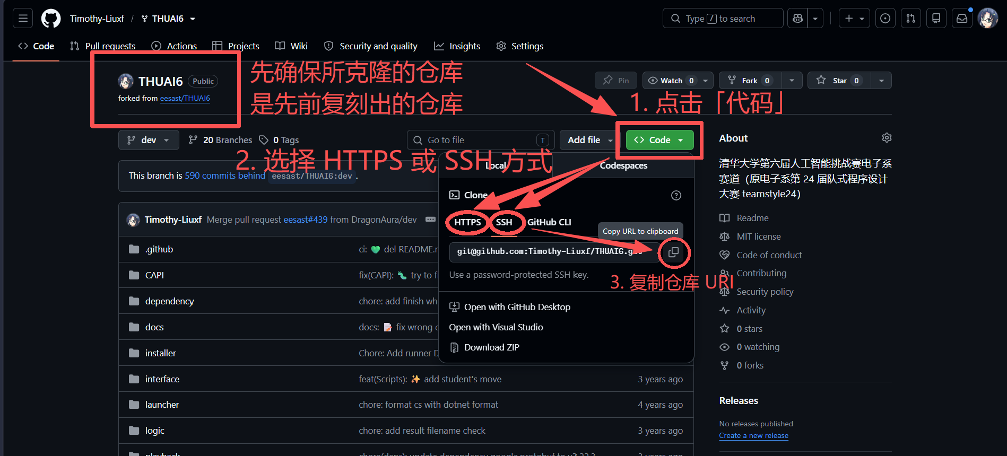This screenshot has width=1007, height=456.
Task: Click the GitHub logo home icon
Action: pyautogui.click(x=51, y=19)
